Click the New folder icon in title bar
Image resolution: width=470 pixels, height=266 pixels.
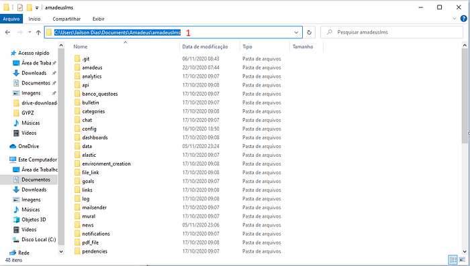(x=29, y=7)
